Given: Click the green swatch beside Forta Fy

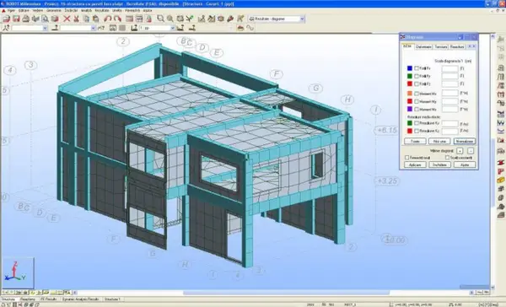Looking at the screenshot, I should pyautogui.click(x=410, y=76).
